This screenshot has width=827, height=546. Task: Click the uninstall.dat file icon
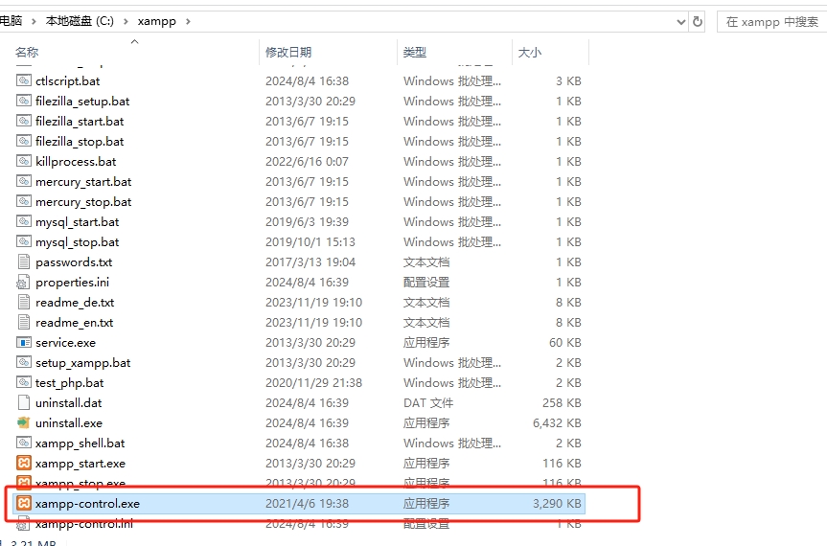tap(24, 402)
